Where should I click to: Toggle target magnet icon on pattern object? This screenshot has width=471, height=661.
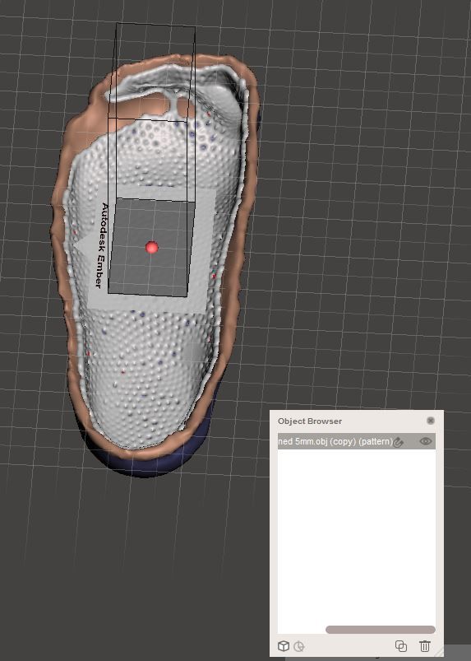(x=399, y=442)
